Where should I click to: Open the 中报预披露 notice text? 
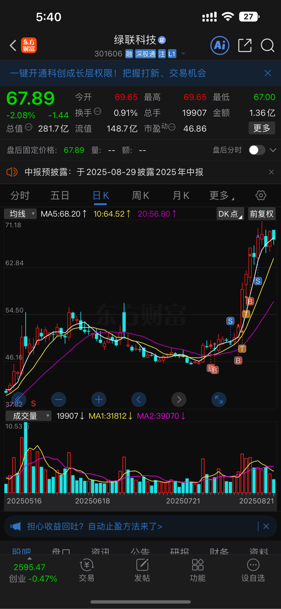coord(114,172)
